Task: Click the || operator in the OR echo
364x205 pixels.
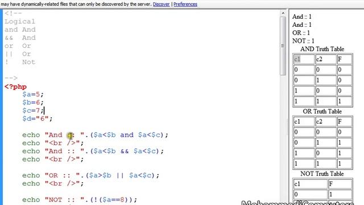Action: [120, 175]
